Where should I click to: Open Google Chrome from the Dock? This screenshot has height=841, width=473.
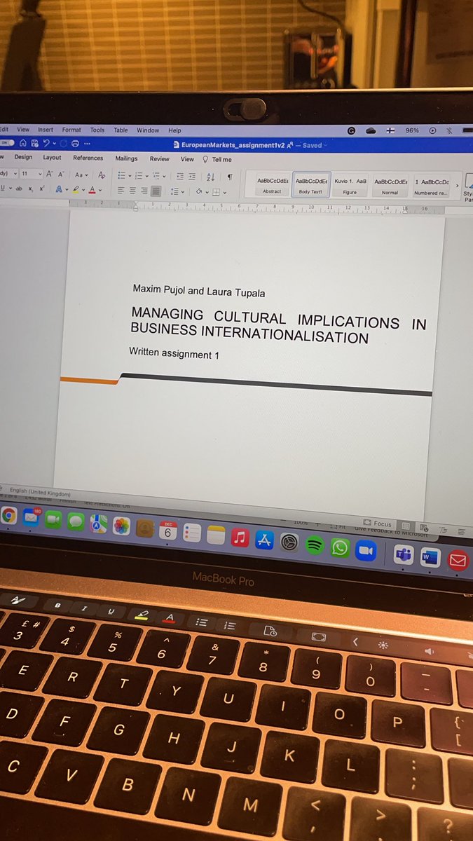click(x=8, y=516)
